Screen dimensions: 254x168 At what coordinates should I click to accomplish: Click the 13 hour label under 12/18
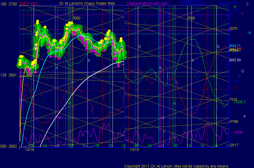(x=84, y=146)
